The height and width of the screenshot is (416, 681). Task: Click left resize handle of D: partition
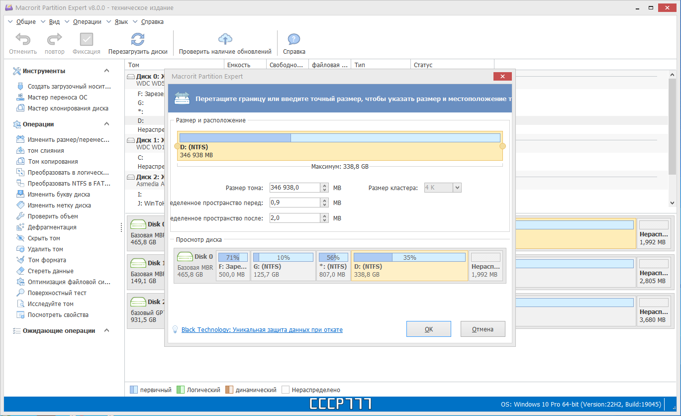(x=177, y=146)
